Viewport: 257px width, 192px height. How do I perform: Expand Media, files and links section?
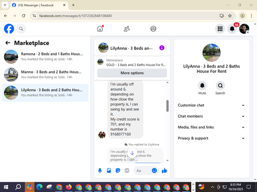point(211,127)
